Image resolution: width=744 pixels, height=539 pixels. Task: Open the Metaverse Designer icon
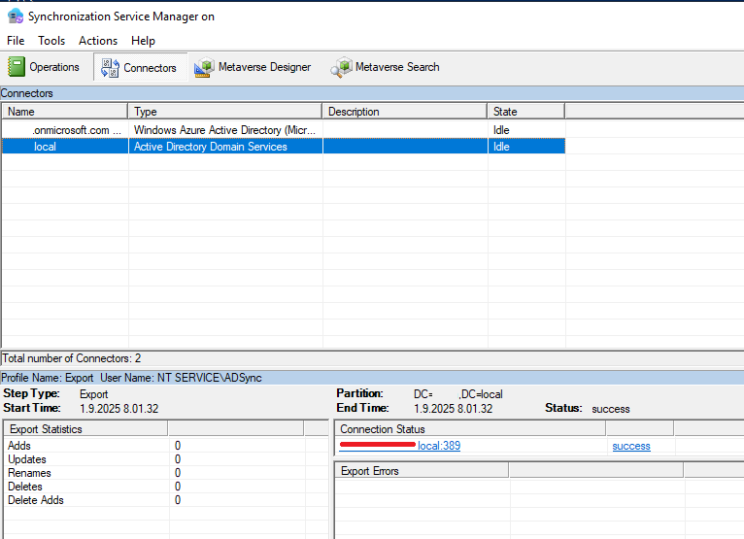[205, 67]
